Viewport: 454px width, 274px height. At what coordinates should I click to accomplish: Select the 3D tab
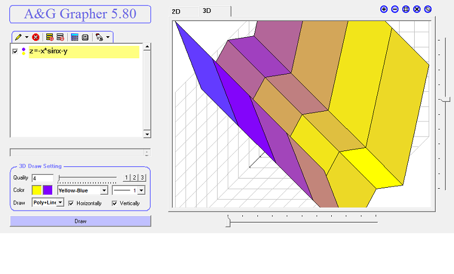[207, 11]
